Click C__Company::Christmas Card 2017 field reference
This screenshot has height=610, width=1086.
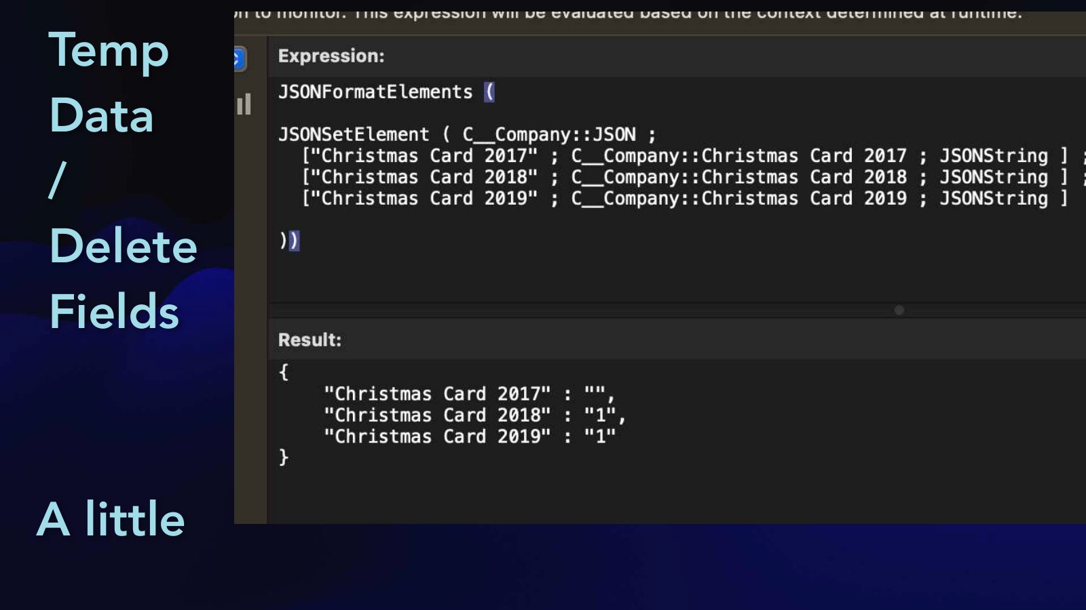tap(739, 156)
